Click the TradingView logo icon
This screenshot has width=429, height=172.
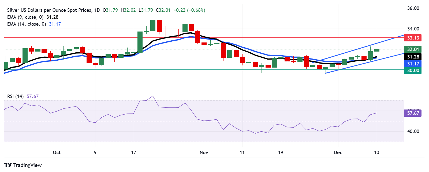pos(8,165)
